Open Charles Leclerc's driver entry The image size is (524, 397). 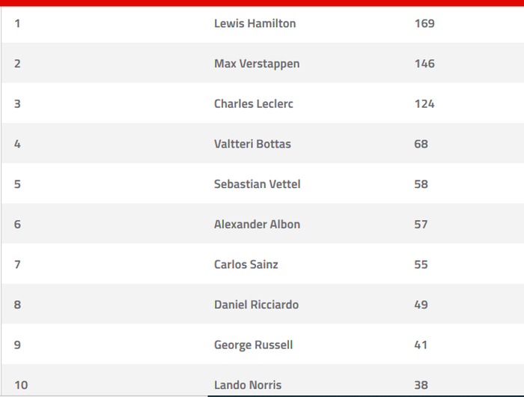click(x=253, y=103)
